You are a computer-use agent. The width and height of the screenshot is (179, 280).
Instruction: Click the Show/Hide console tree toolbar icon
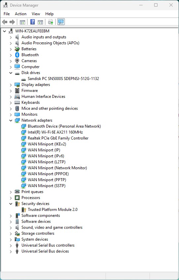pos(22,22)
